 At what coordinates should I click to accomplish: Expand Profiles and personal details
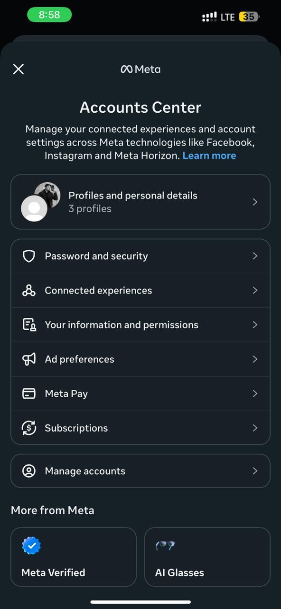[140, 202]
